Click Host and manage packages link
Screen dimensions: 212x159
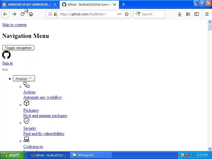(x=45, y=116)
